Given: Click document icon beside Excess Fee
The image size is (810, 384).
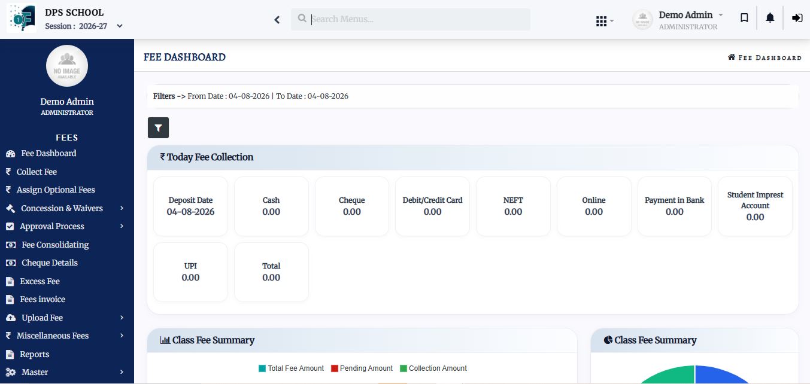Looking at the screenshot, I should click(x=9, y=281).
